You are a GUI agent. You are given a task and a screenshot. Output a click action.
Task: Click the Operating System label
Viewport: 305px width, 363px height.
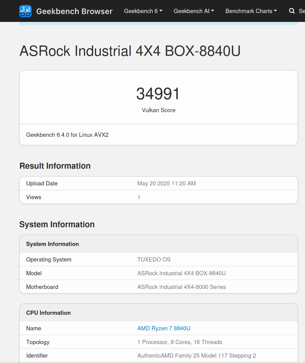(x=49, y=260)
